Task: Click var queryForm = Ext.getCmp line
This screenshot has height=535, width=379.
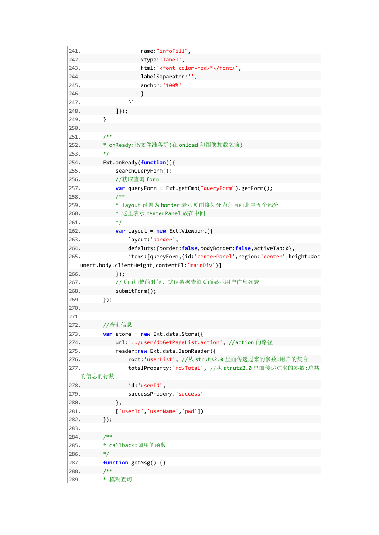Action: click(x=194, y=188)
